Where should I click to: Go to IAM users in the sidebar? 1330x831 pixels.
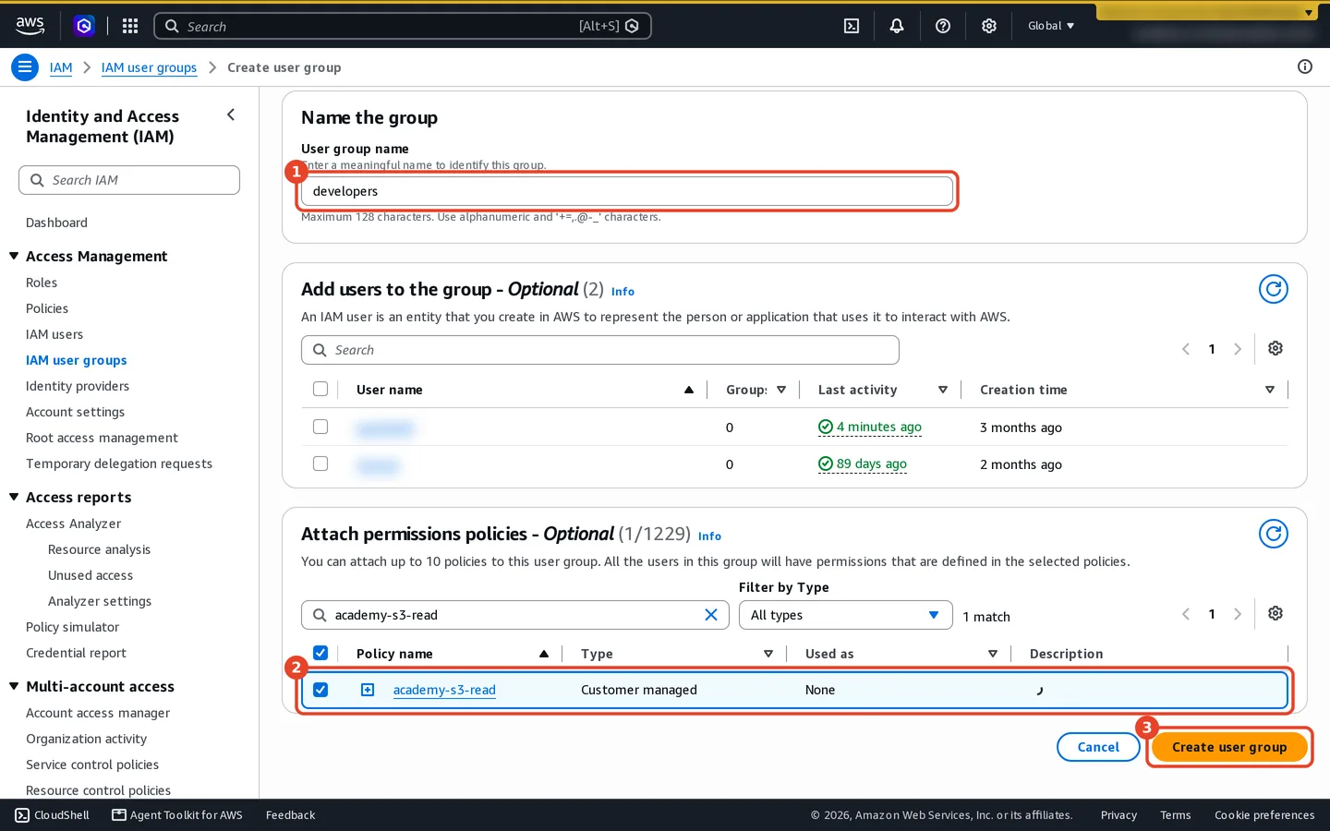tap(54, 334)
